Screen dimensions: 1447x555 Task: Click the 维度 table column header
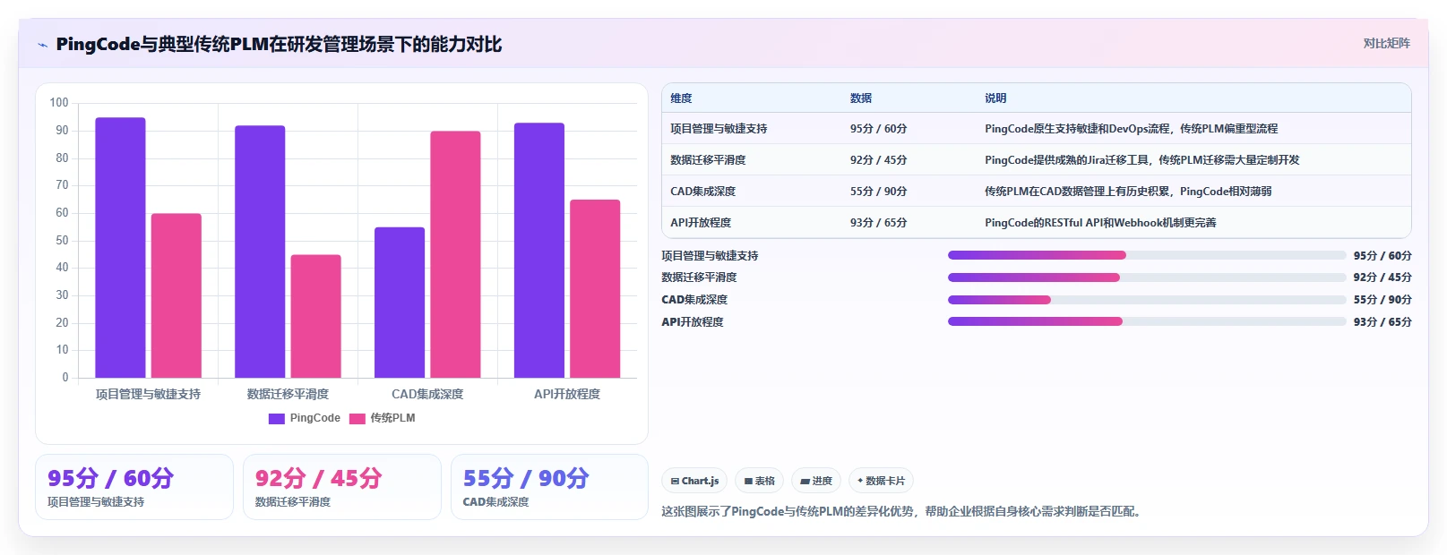click(681, 98)
